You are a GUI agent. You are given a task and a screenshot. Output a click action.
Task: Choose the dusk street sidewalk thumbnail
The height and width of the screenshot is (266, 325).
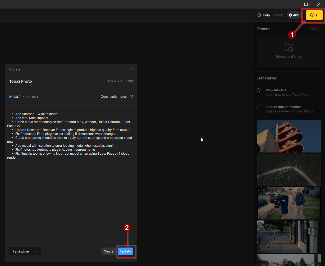coord(289,236)
